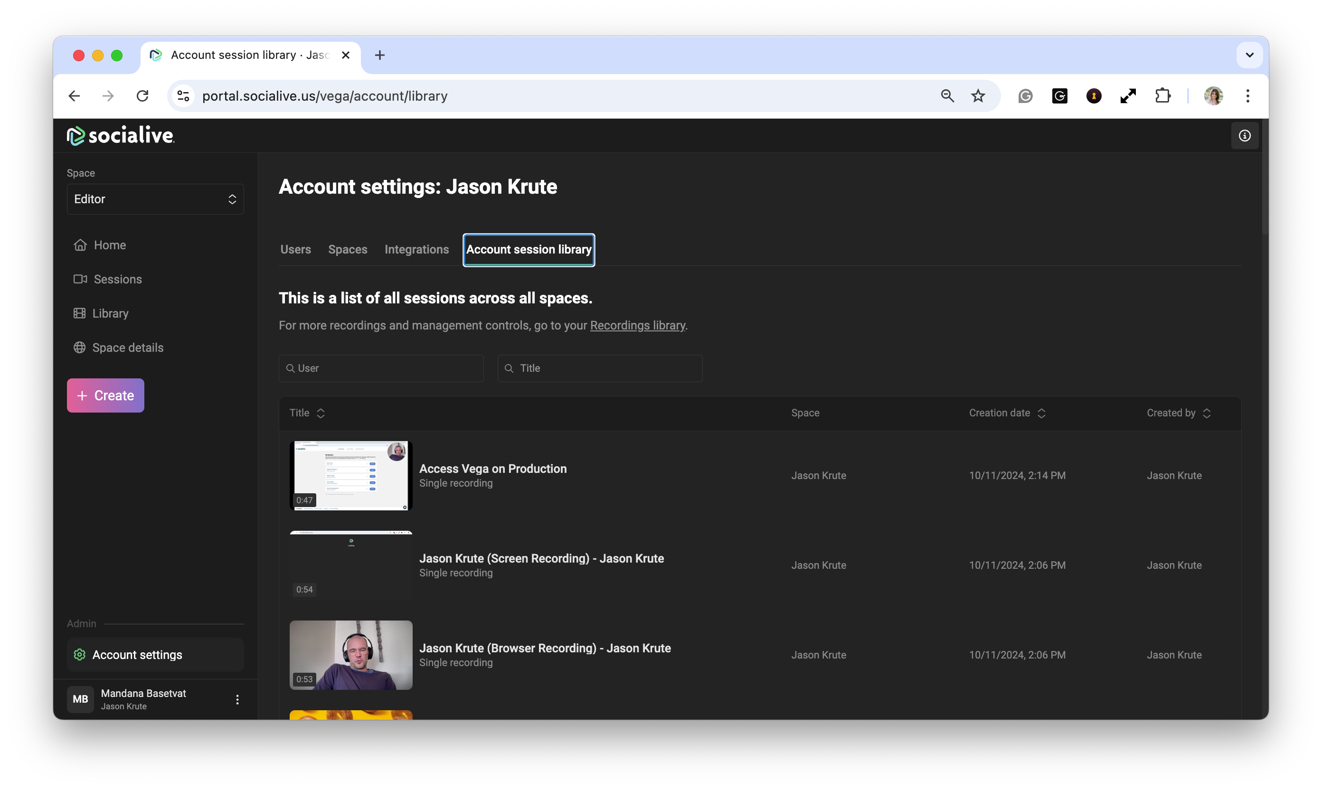Open three-dot menu next to Mandana Basetvat
Viewport: 1322px width, 790px height.
[x=237, y=699]
